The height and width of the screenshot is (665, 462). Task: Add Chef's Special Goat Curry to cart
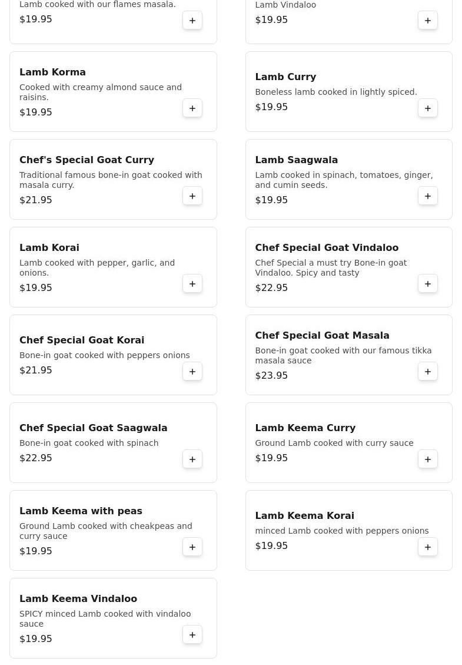coord(192,196)
